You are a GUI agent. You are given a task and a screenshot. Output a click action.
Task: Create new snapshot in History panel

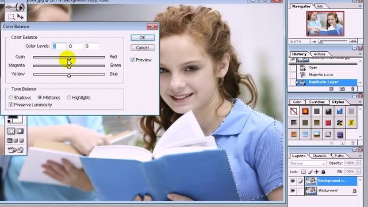tap(342, 89)
